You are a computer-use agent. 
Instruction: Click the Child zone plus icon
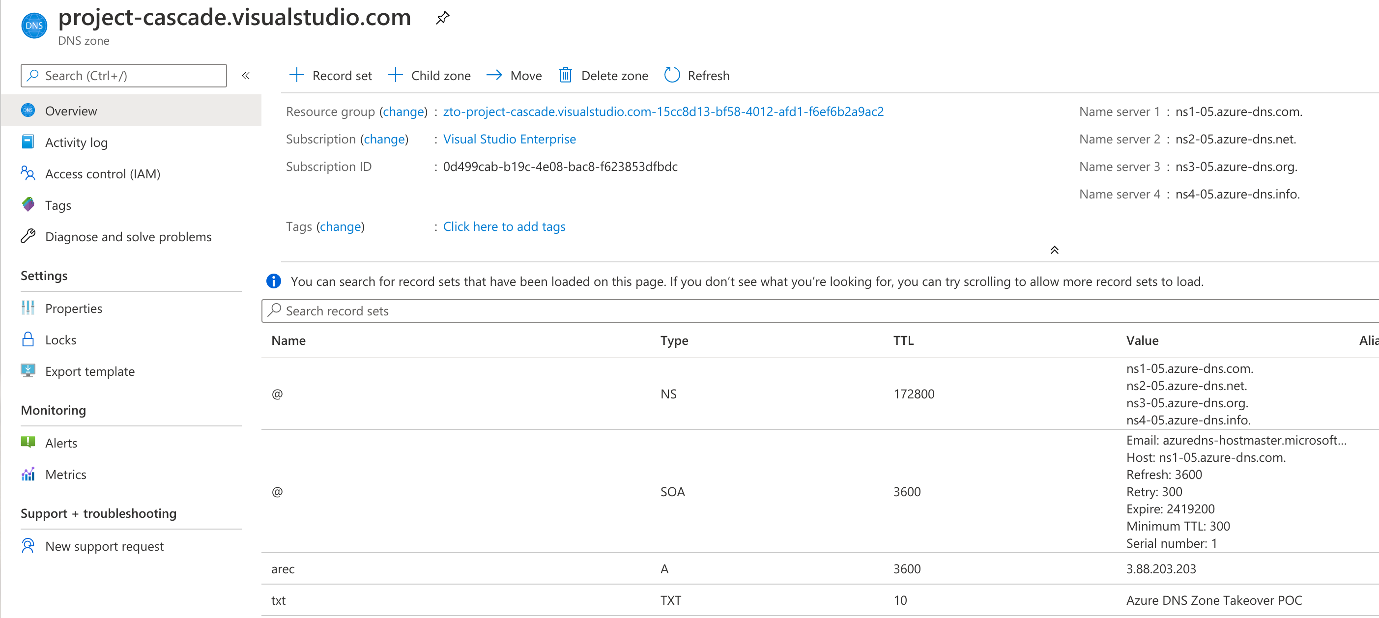click(x=396, y=76)
